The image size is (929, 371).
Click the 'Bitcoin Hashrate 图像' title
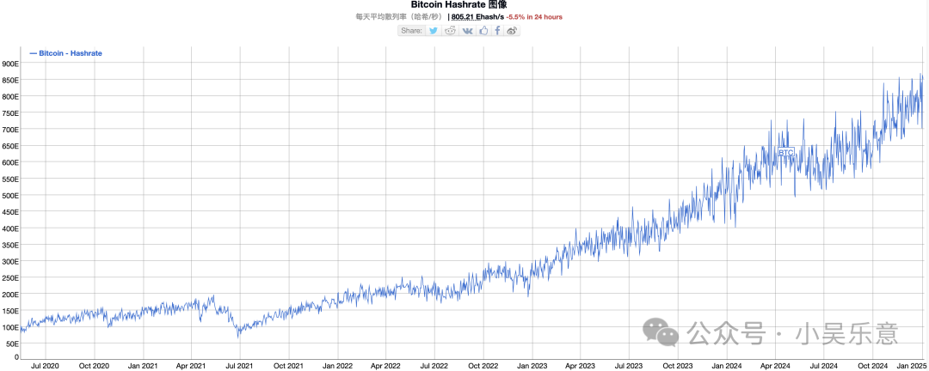coord(459,5)
